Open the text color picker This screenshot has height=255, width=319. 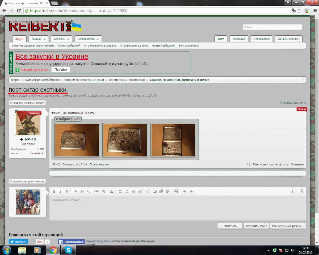pos(75,191)
